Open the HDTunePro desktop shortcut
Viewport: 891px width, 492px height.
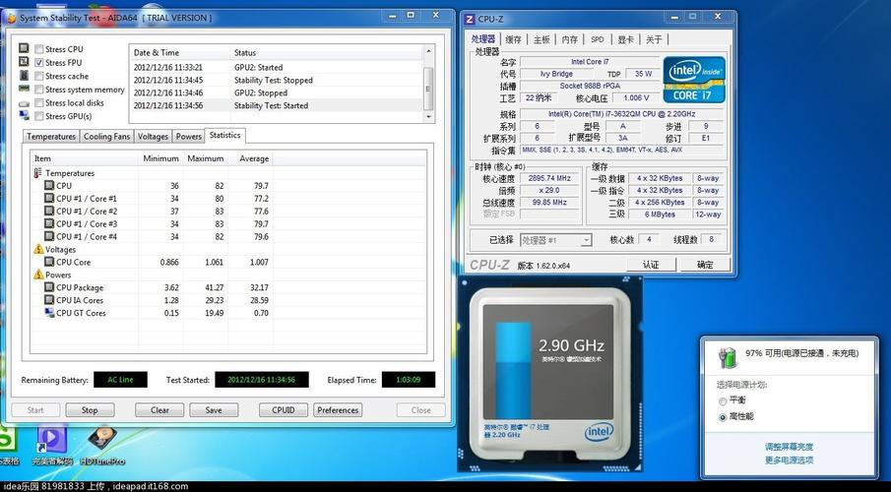[x=102, y=445]
